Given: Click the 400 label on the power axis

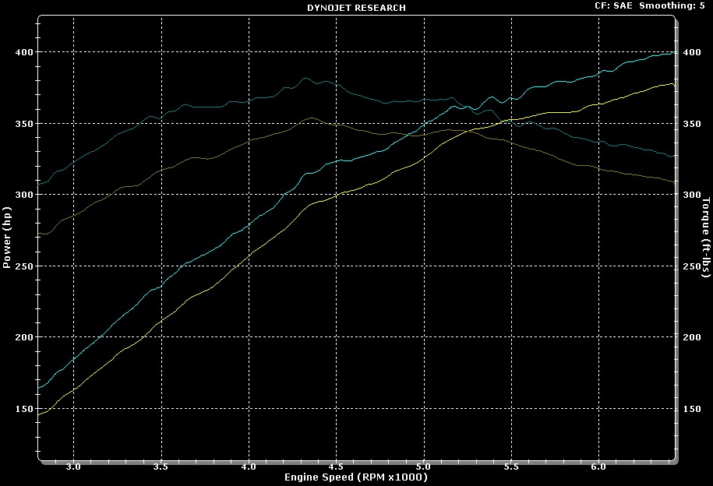Looking at the screenshot, I should (x=24, y=52).
